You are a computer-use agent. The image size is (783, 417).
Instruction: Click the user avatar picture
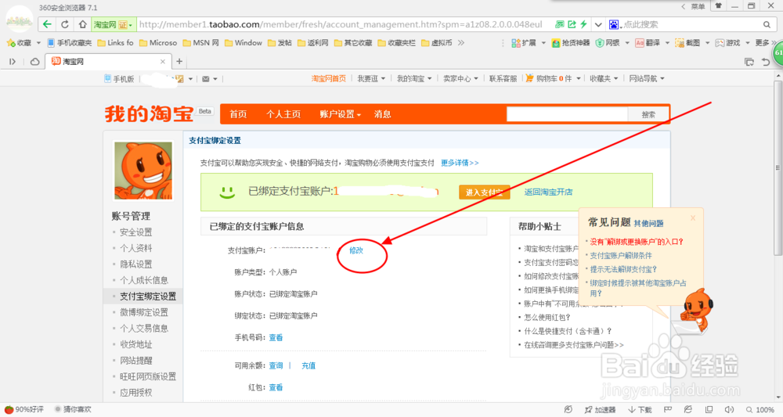(x=143, y=171)
